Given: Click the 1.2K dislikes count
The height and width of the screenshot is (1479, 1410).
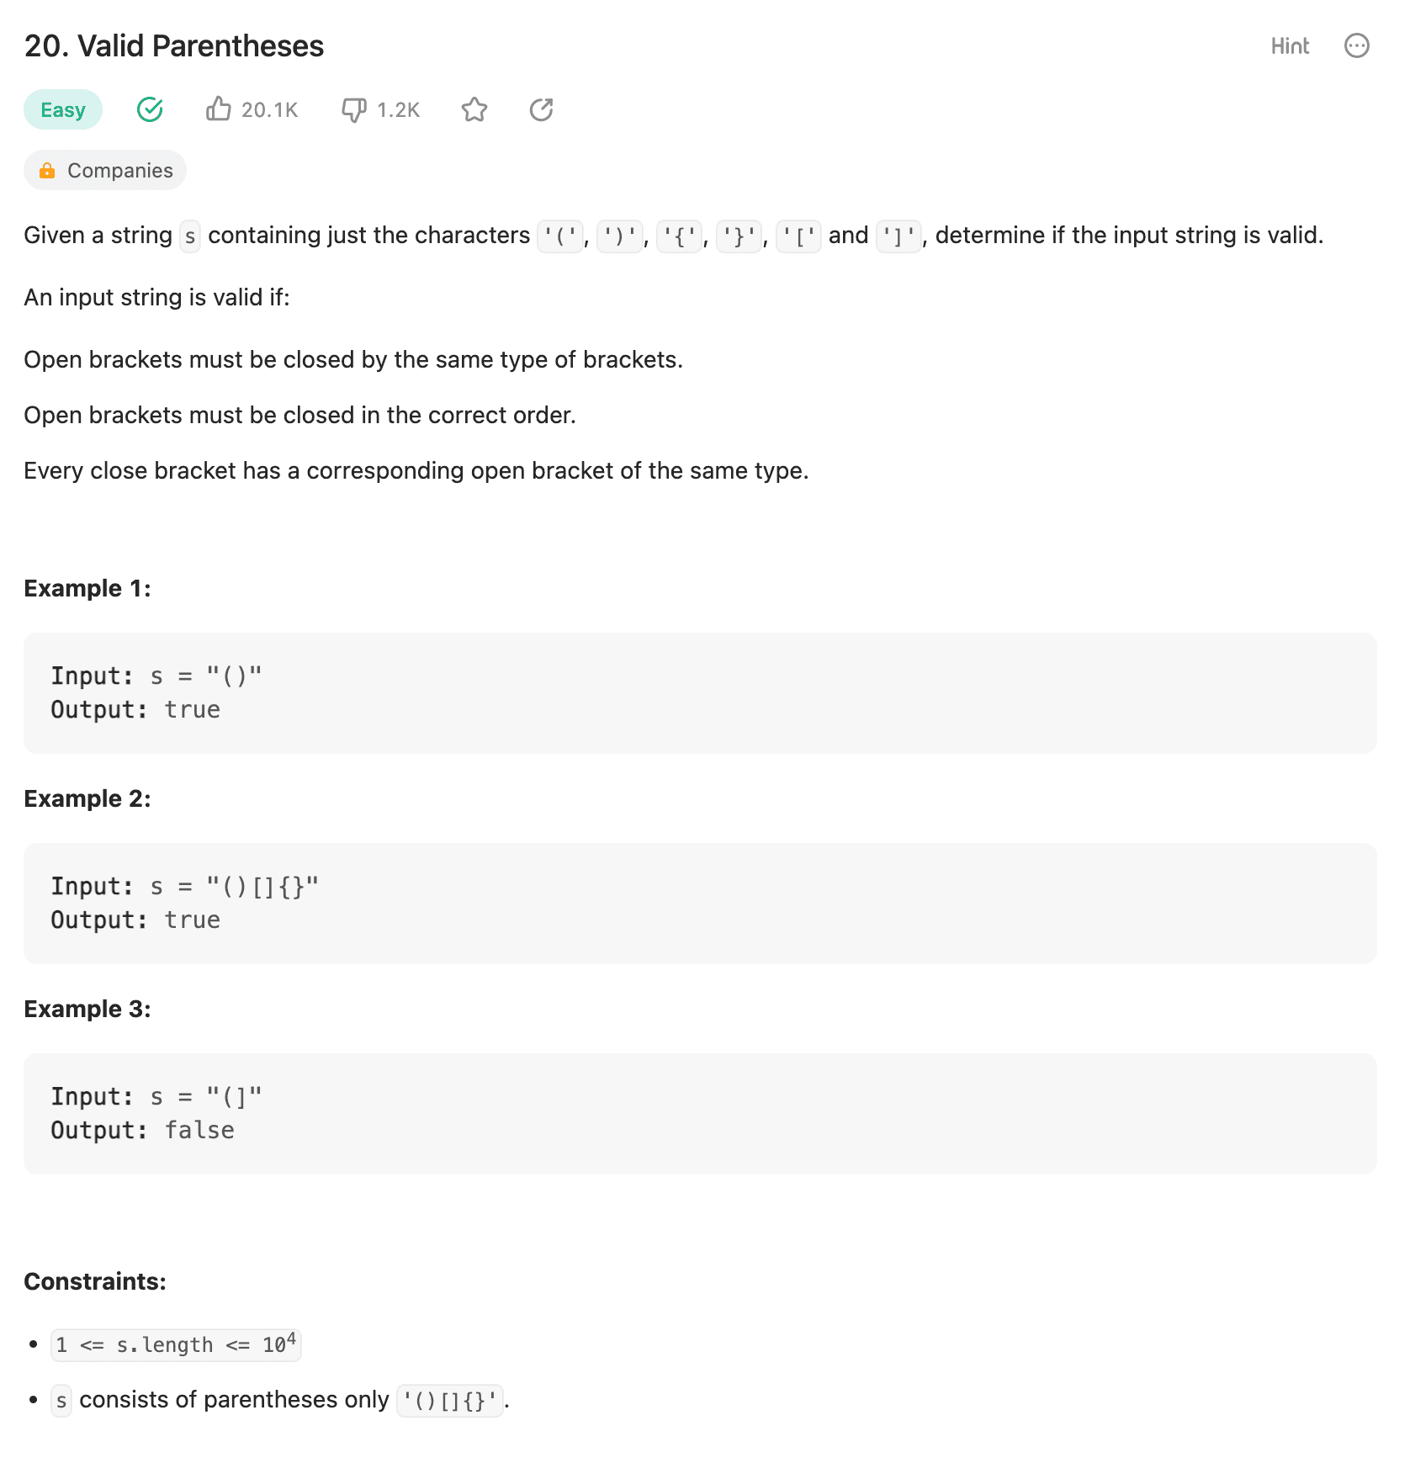Looking at the screenshot, I should (x=398, y=110).
